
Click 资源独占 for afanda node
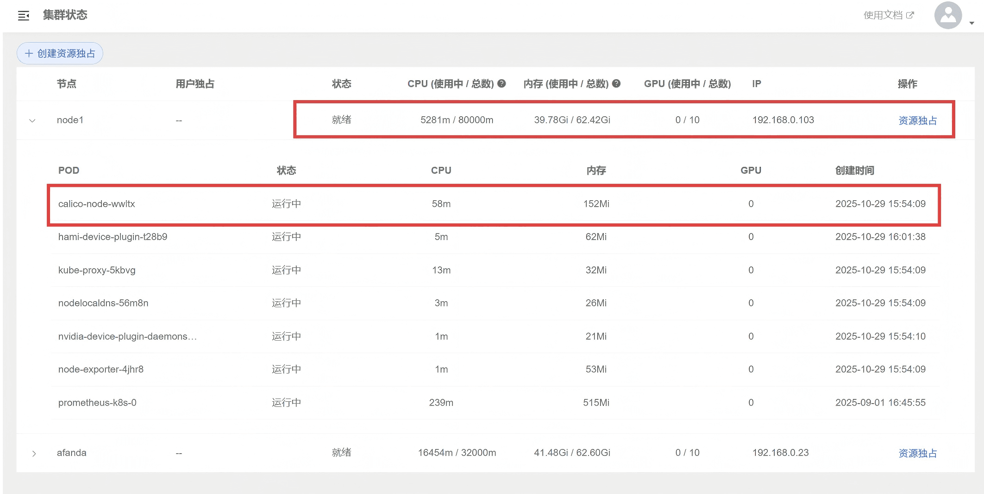click(917, 453)
